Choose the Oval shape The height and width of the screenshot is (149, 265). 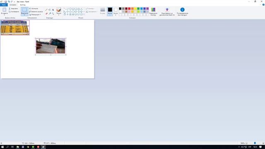click(x=70, y=9)
